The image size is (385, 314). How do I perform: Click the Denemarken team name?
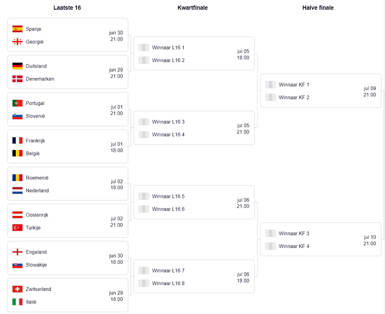tap(40, 79)
